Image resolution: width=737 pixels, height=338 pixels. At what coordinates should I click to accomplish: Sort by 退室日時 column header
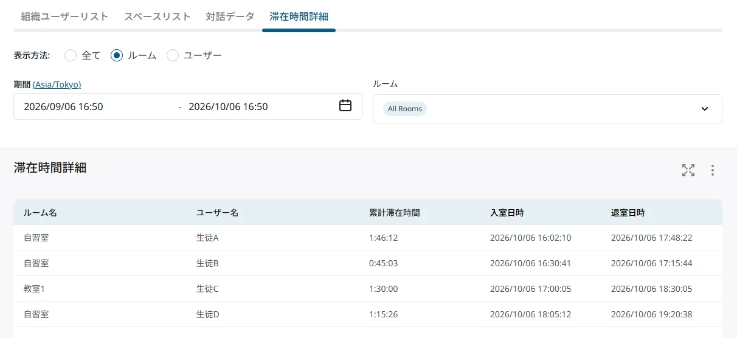click(x=628, y=213)
